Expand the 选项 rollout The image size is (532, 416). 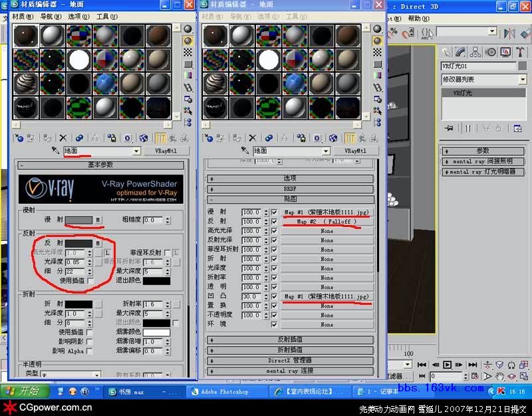point(291,178)
